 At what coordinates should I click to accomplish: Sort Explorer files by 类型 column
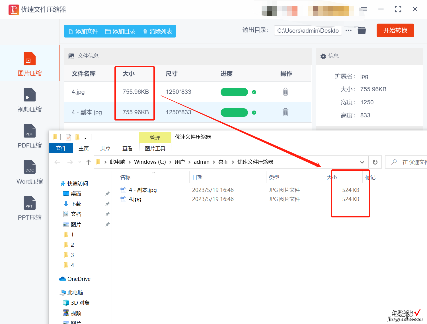coord(274,177)
